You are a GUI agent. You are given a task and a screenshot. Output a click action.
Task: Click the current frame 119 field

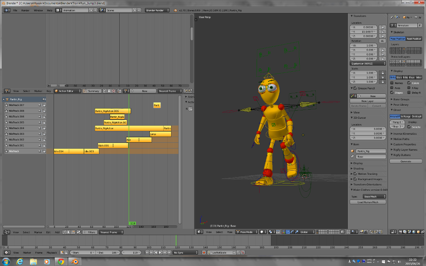tap(132, 253)
